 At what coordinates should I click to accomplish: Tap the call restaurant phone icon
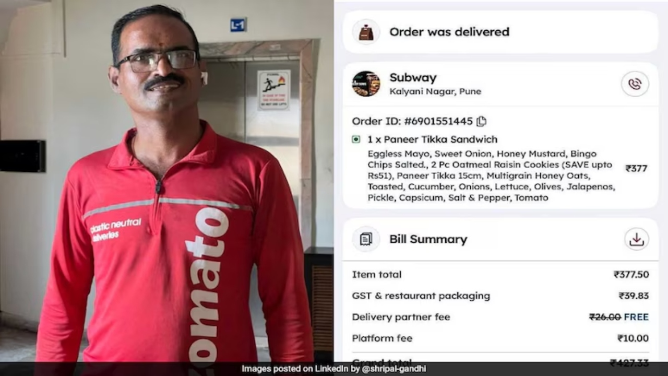pos(635,84)
